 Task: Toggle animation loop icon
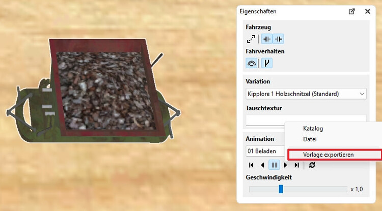(312, 165)
